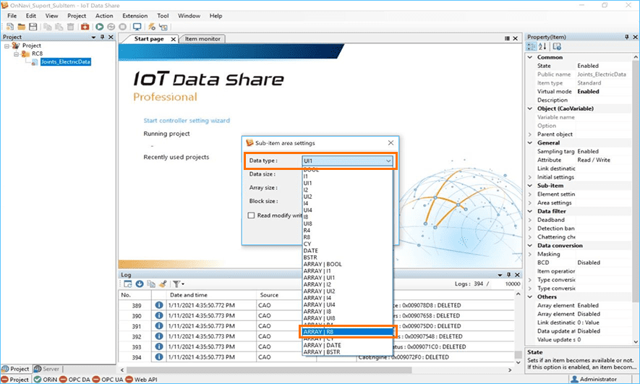The height and width of the screenshot is (384, 640).
Task: Click the OPC UA status indicator
Action: coord(107,380)
